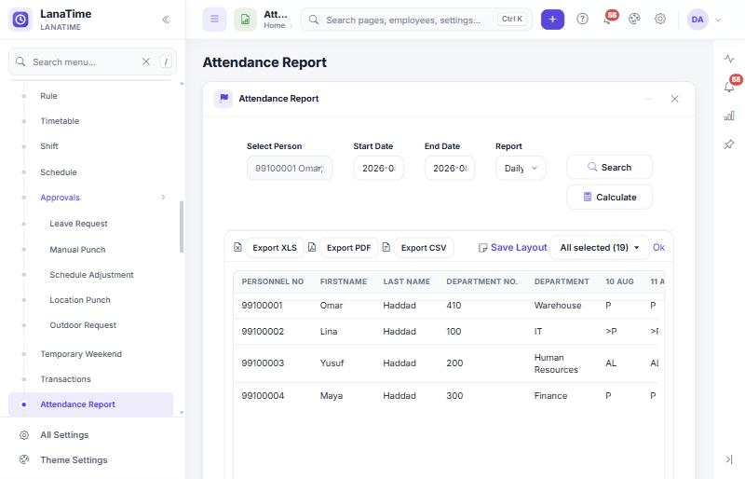Open the bar chart icon in right rail
Viewport: 745px width, 479px height.
pos(729,116)
